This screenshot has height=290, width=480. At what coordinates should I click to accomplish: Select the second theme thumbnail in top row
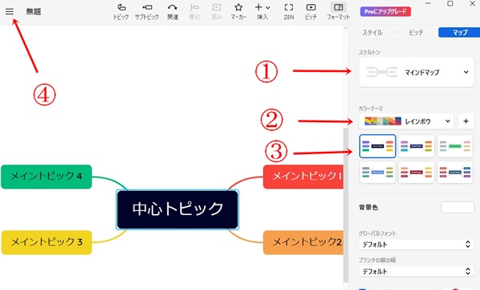416,146
